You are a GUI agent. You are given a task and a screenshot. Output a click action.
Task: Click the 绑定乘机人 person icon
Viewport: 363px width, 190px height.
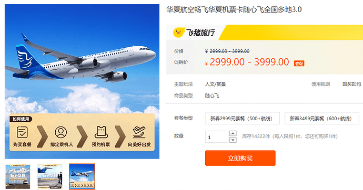(x=61, y=132)
